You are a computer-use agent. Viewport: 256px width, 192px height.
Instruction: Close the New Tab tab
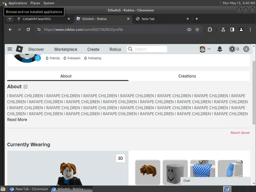(x=188, y=19)
